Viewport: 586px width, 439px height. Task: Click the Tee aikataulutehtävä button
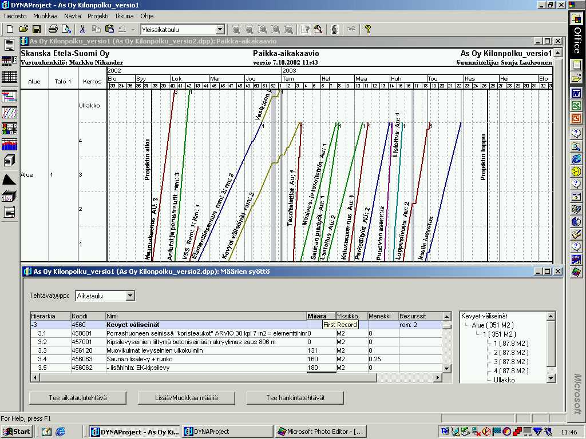(x=78, y=398)
